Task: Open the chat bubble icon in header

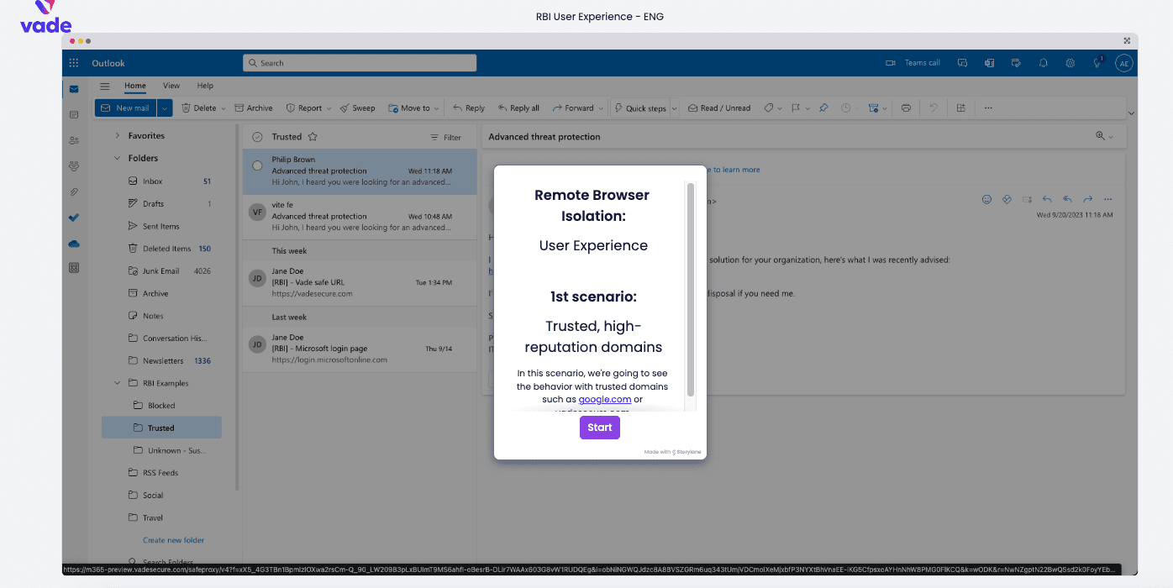Action: tap(963, 63)
